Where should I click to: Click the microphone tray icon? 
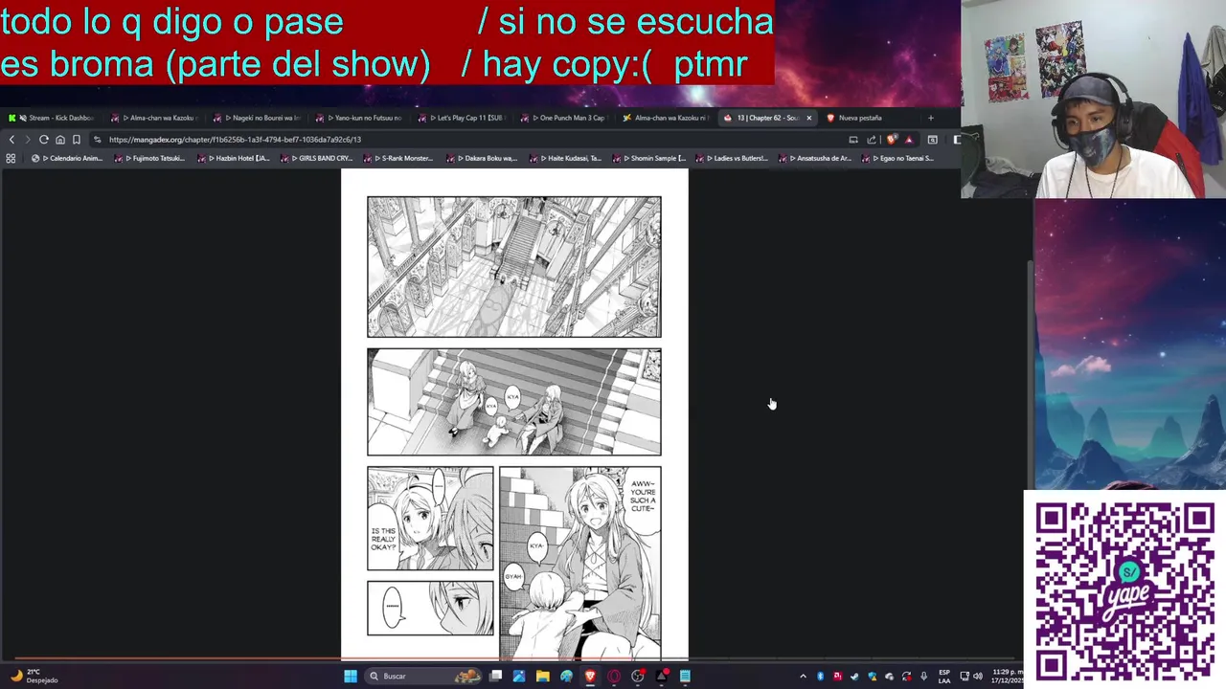point(923,677)
